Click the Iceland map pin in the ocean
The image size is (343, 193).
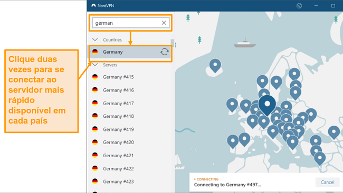coord(215,66)
